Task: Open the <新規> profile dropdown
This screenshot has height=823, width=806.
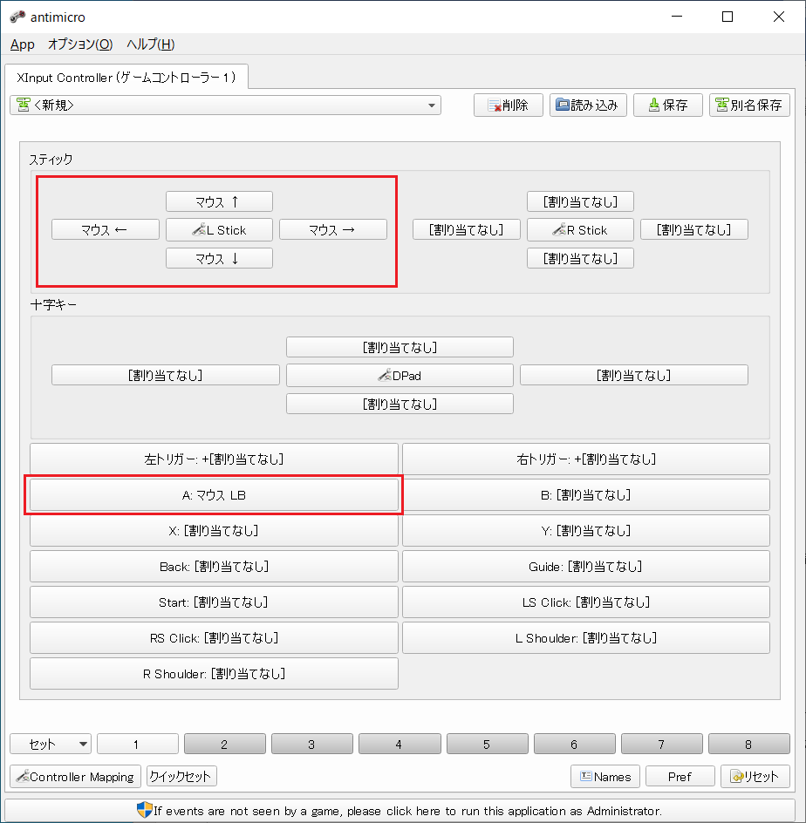Action: pos(225,105)
